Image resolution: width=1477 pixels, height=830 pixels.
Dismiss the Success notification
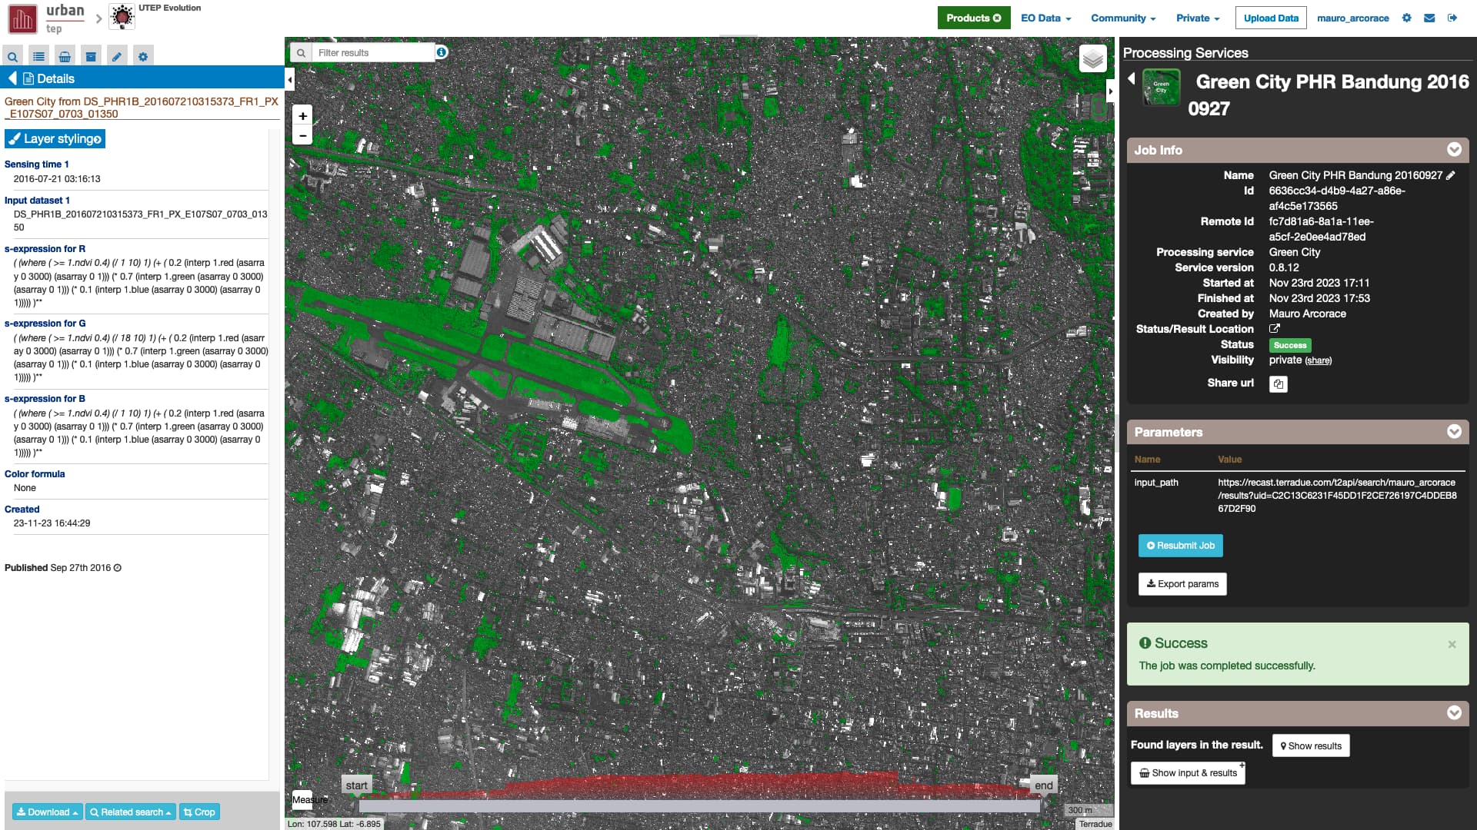tap(1452, 644)
